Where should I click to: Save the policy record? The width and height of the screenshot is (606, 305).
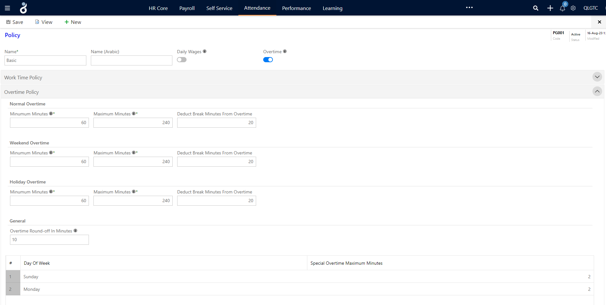[x=15, y=22]
